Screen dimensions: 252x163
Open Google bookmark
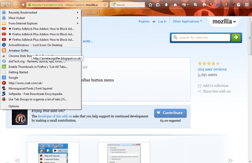click(x=41, y=78)
